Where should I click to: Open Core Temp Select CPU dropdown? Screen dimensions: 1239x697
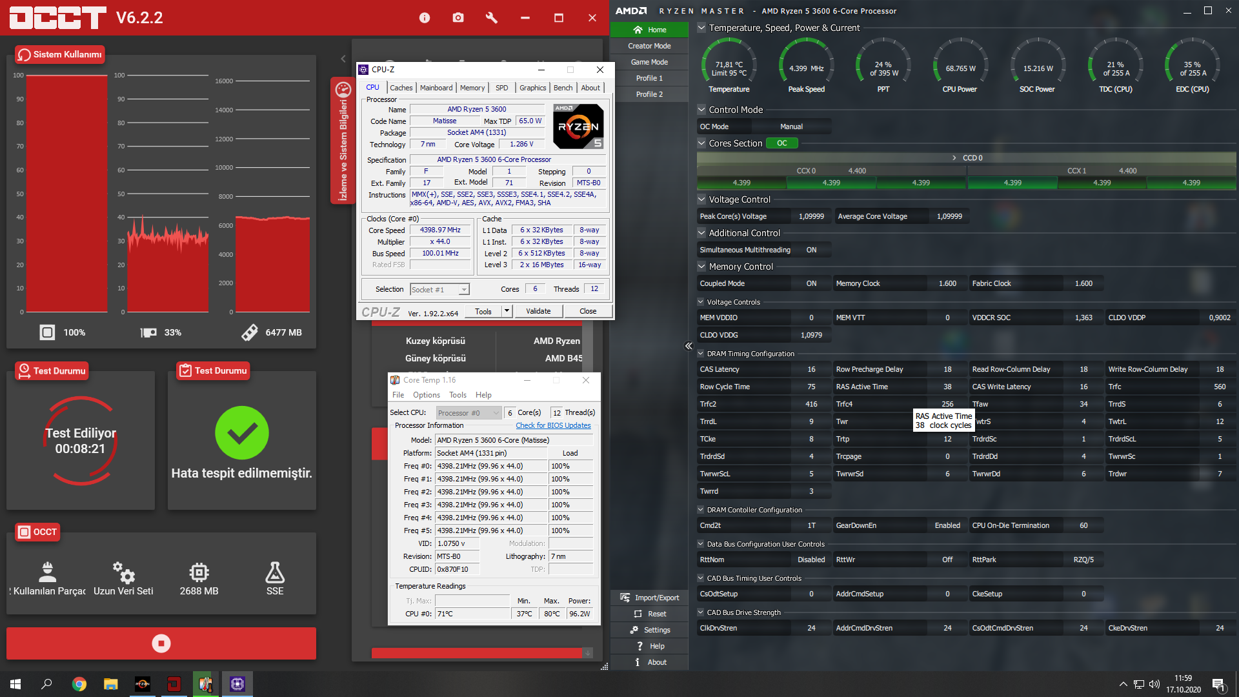pyautogui.click(x=468, y=413)
